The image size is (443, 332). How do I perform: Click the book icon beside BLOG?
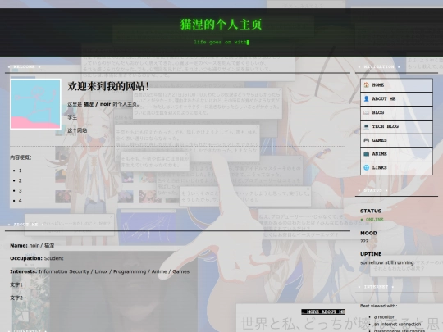click(x=366, y=112)
